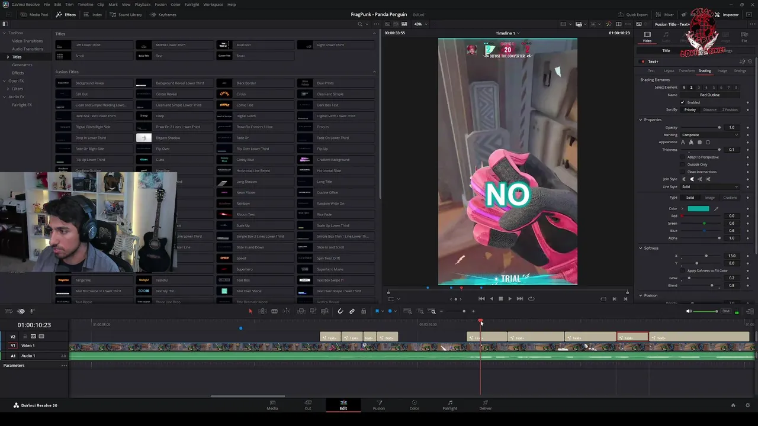Viewport: 758px width, 426px height.
Task: Open the viewer zoom 43% dropdown
Action: click(420, 24)
